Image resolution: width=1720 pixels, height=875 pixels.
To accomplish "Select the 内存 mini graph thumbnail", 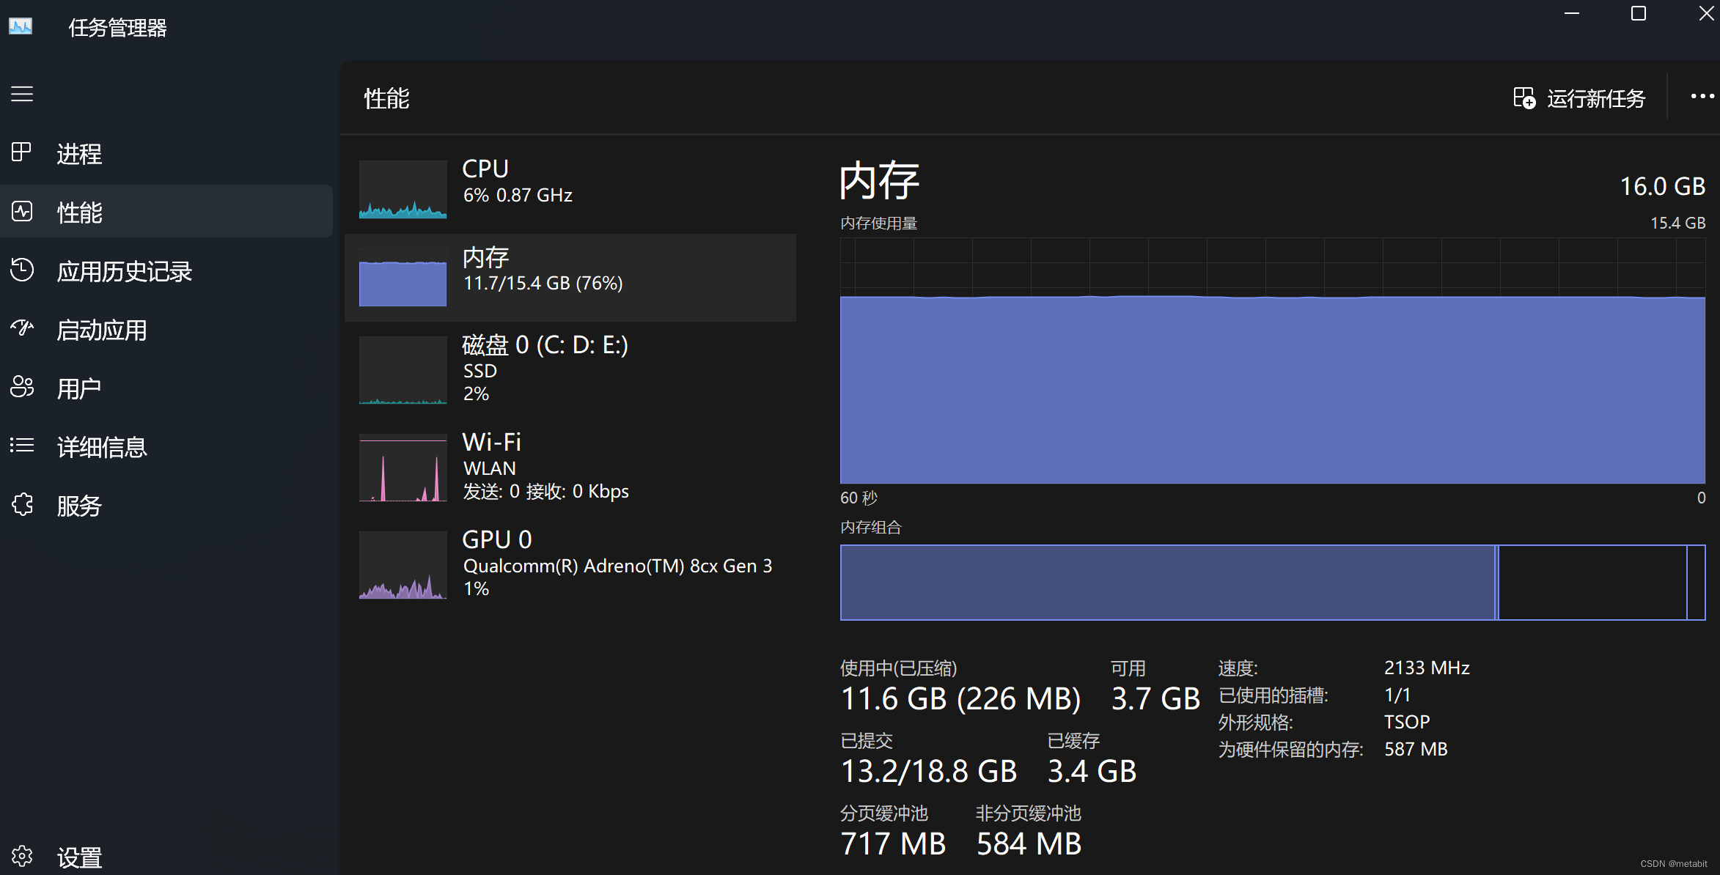I will click(x=403, y=277).
